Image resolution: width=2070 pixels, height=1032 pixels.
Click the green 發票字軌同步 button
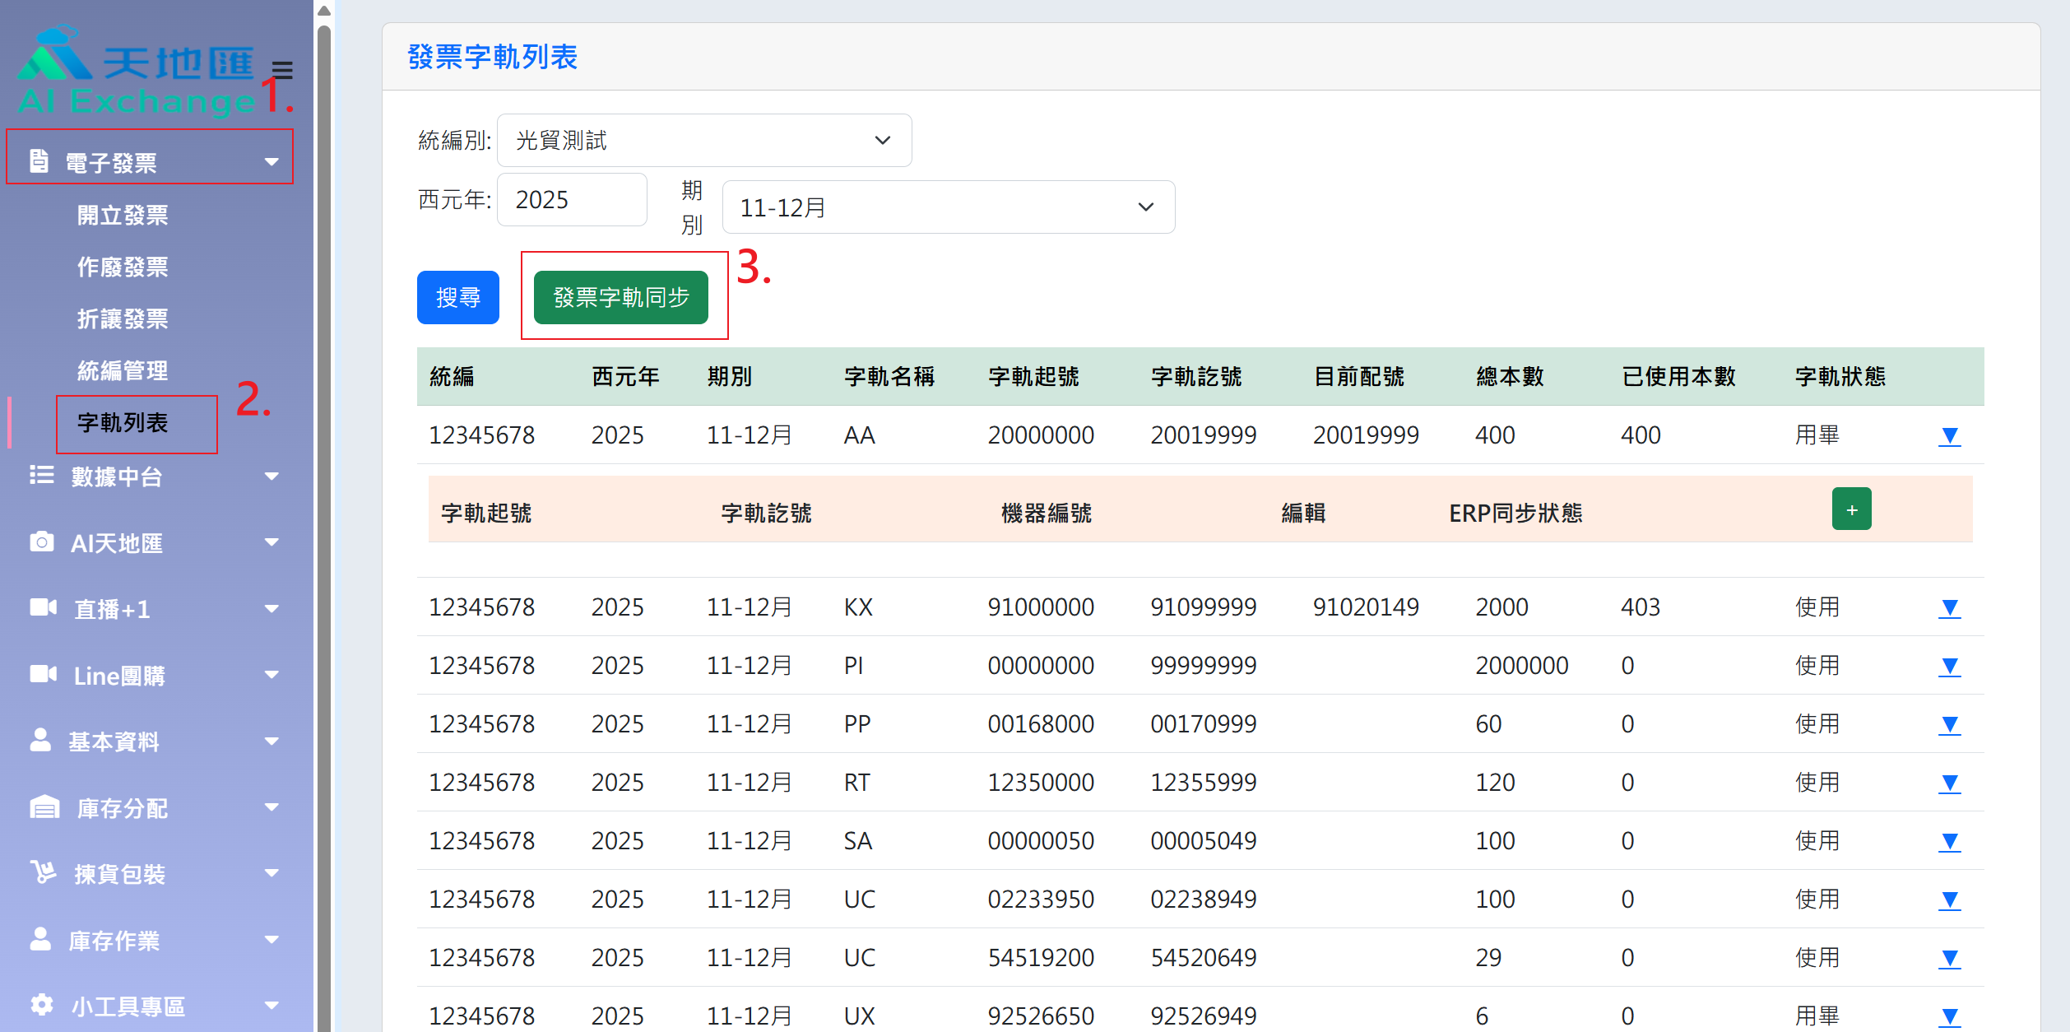pos(620,297)
